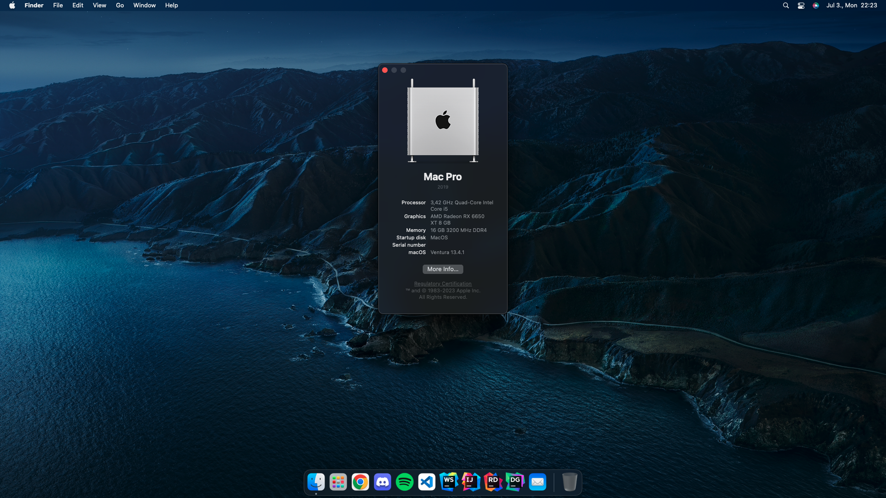
Task: Open the Apple menu
Action: click(x=12, y=6)
